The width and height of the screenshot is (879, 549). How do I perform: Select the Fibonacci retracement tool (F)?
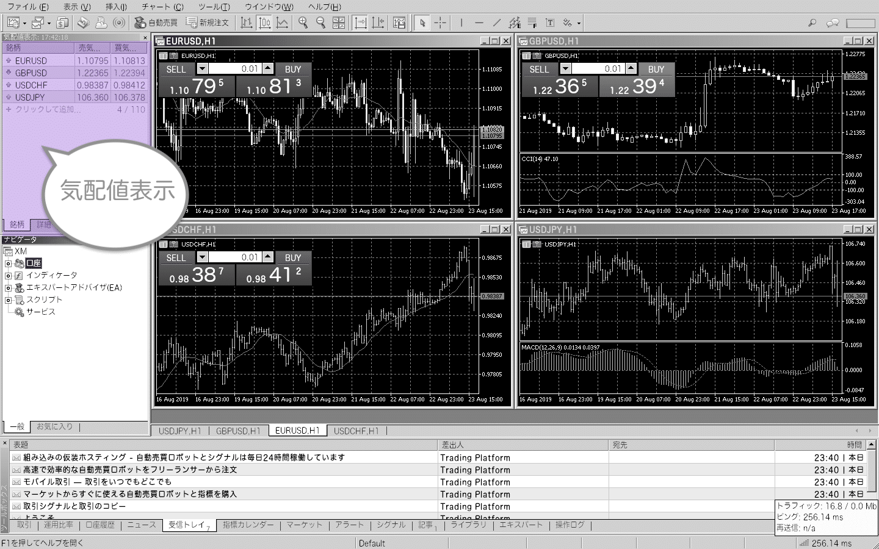click(x=532, y=23)
